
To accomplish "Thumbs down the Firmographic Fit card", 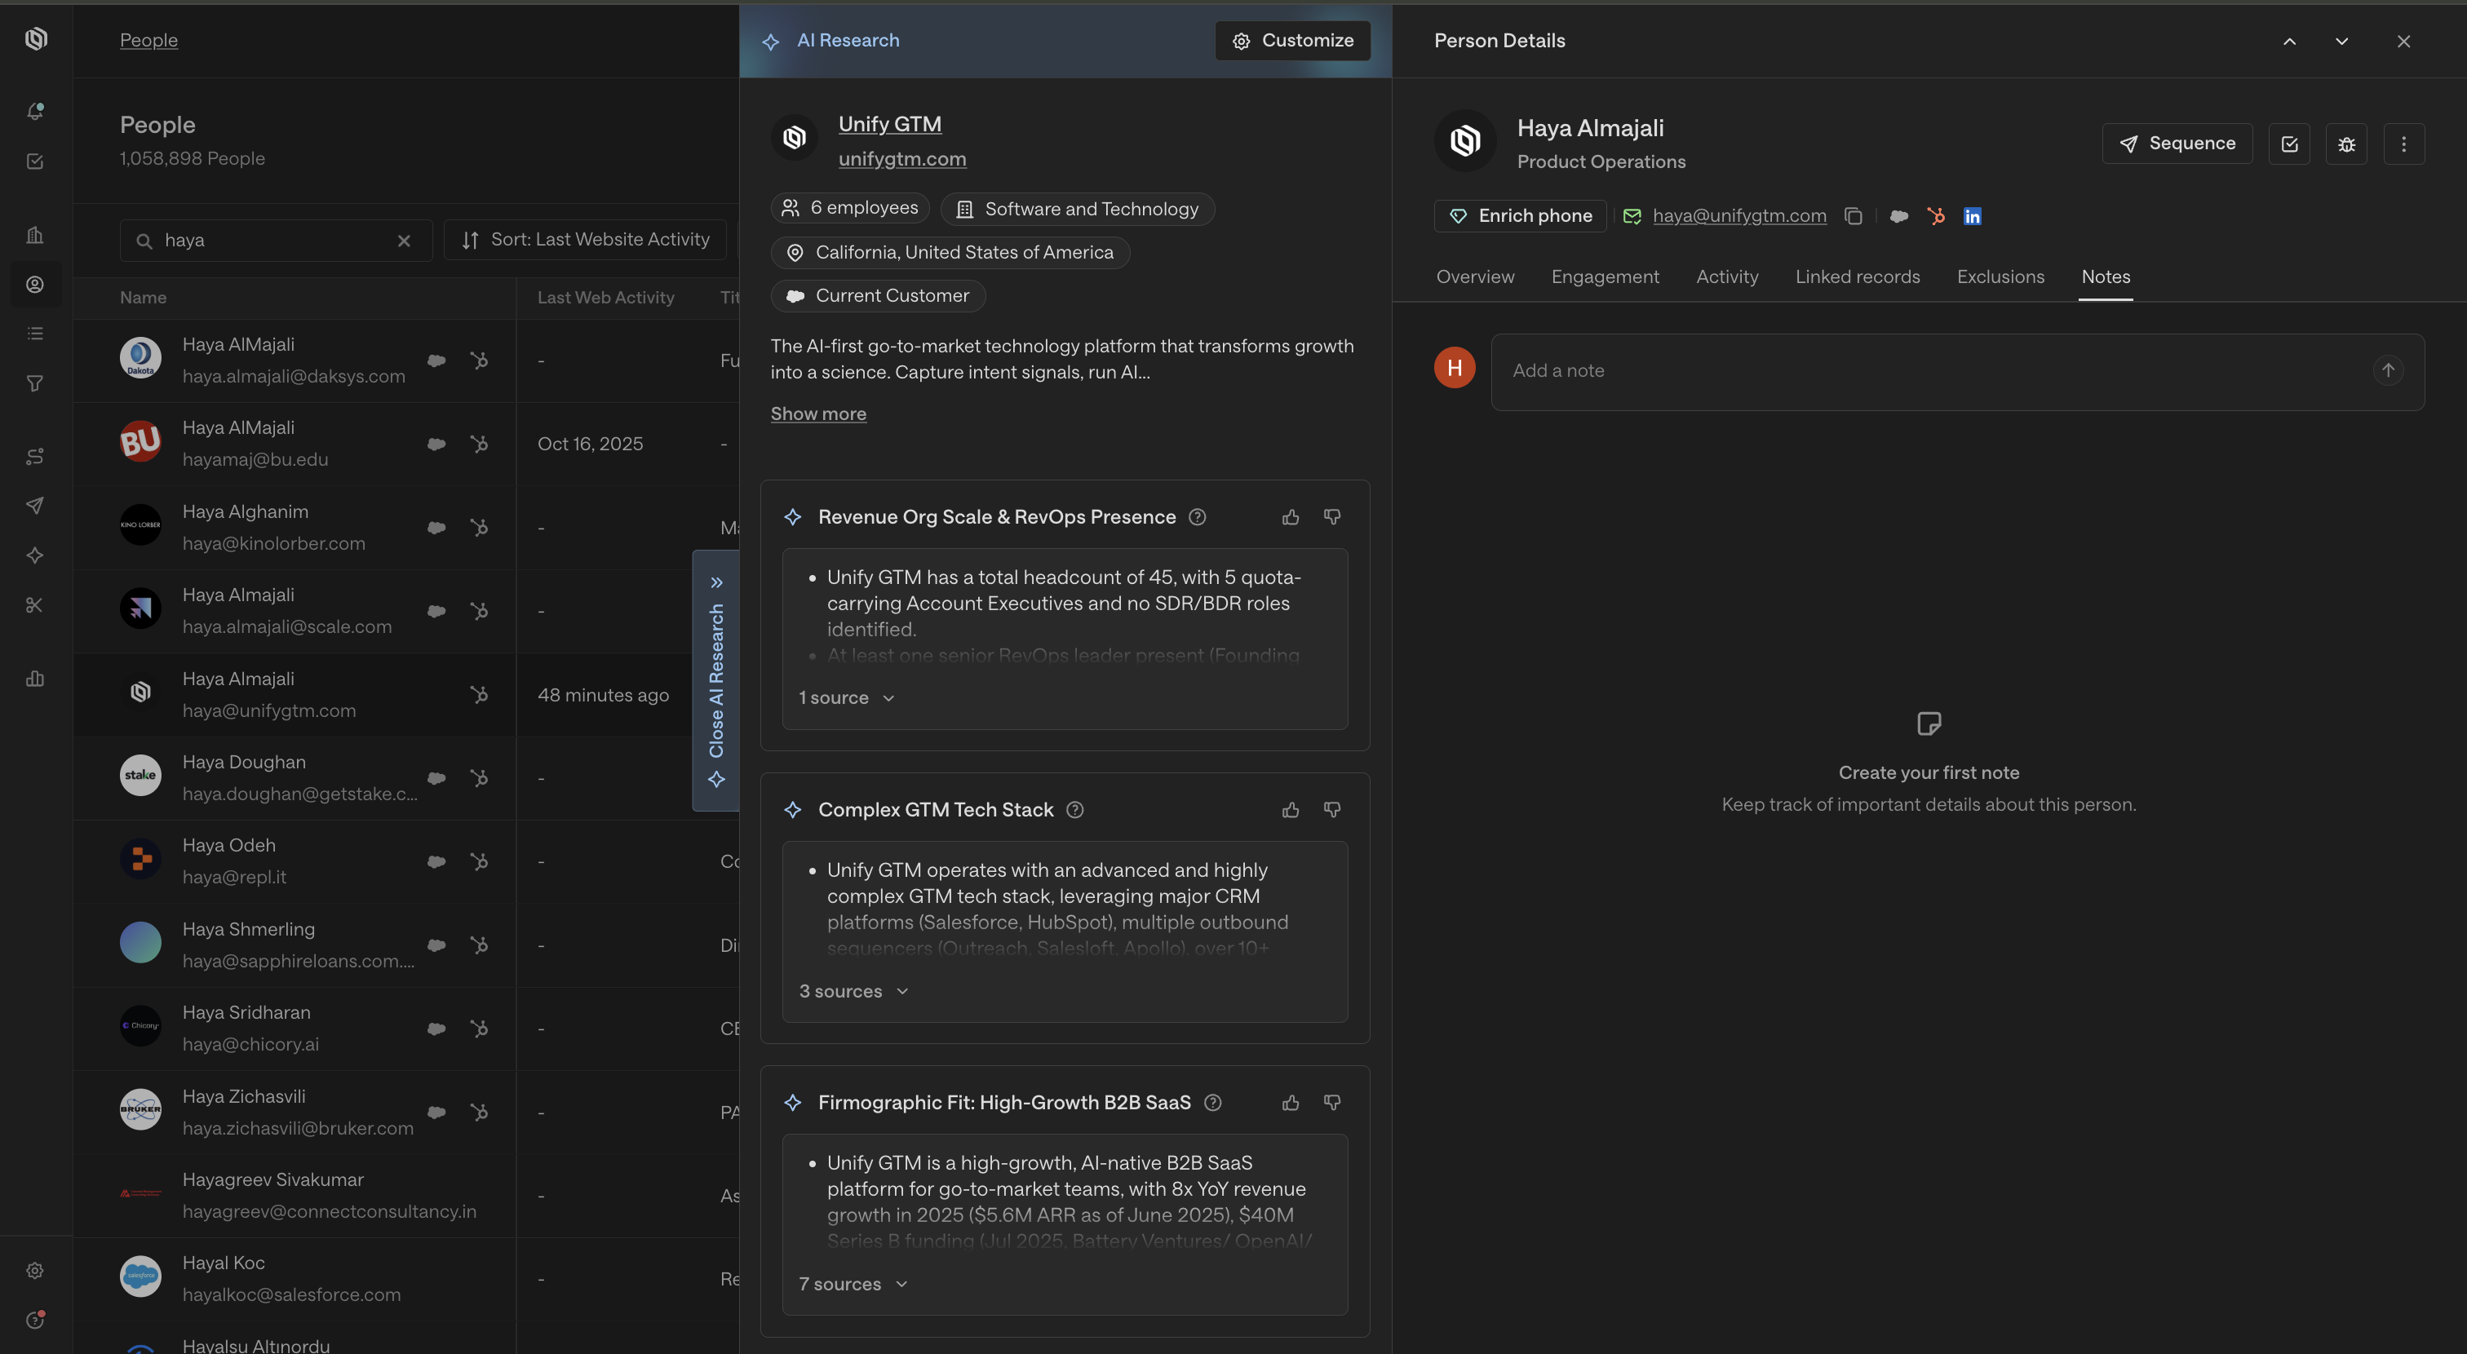I will point(1332,1103).
